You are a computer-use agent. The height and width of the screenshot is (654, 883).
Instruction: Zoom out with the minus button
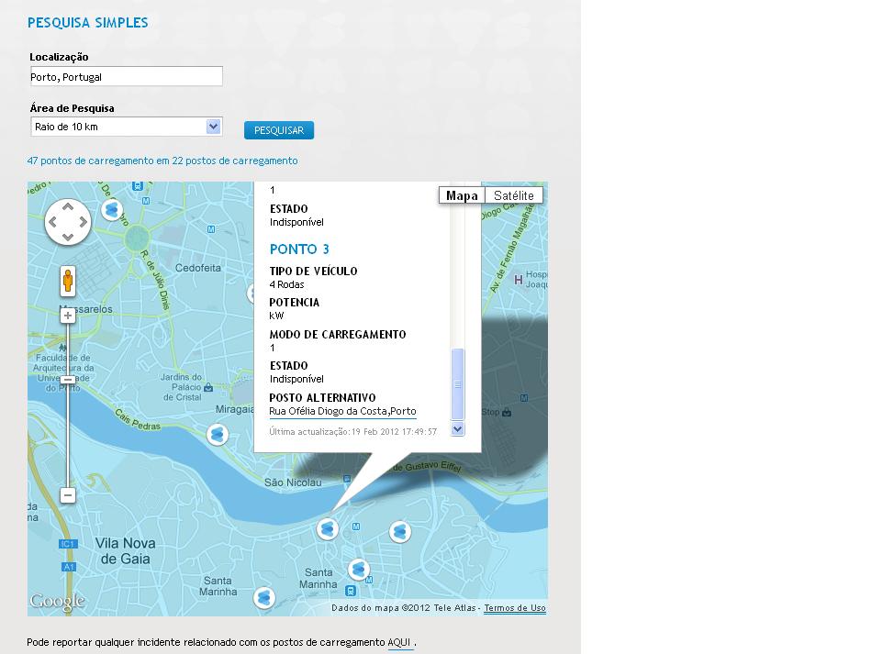[x=68, y=495]
